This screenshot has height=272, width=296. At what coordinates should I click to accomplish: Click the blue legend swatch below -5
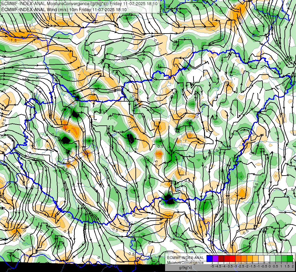tap(210, 259)
